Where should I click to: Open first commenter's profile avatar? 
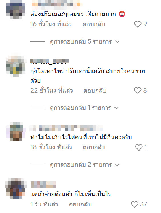click(16, 9)
